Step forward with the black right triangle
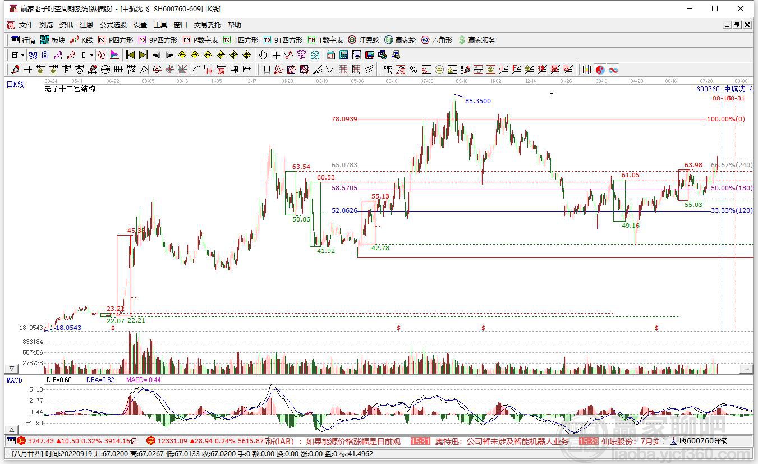758x464 pixels. (x=169, y=55)
